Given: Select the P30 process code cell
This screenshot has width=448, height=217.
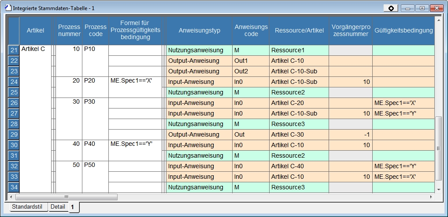Looking at the screenshot, I should (x=96, y=119).
